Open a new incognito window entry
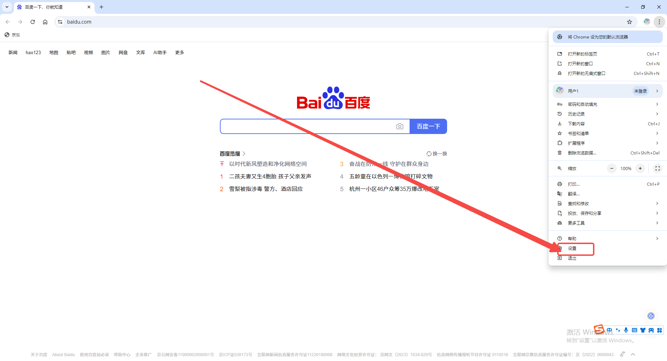 point(608,73)
